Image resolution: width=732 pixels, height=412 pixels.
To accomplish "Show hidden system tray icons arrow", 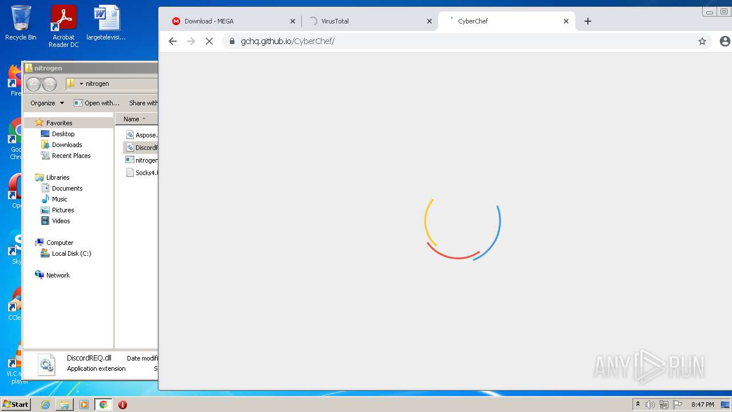I will pyautogui.click(x=638, y=405).
